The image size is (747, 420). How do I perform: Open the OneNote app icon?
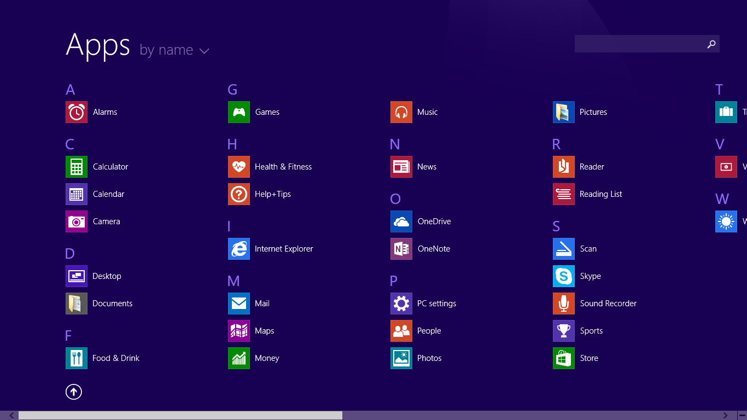click(x=401, y=249)
